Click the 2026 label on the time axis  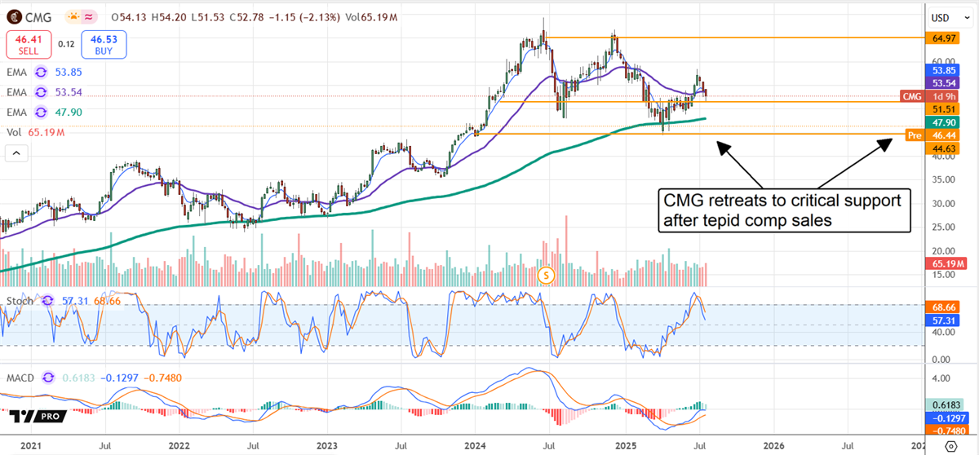[x=773, y=446]
